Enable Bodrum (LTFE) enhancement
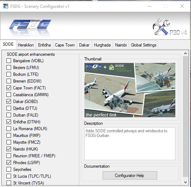This screenshot has width=191, height=187. click(x=9, y=74)
